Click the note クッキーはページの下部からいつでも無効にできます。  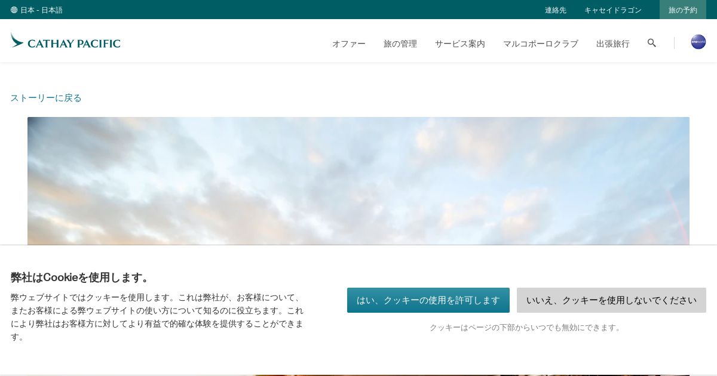tap(526, 328)
